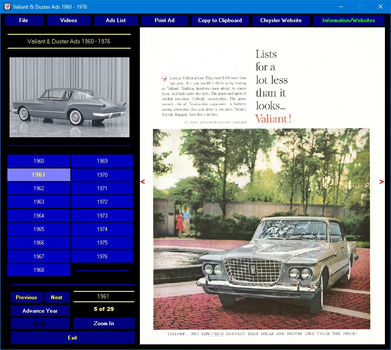The width and height of the screenshot is (391, 350).
Task: Click Copy to Clipboard
Action: (220, 20)
